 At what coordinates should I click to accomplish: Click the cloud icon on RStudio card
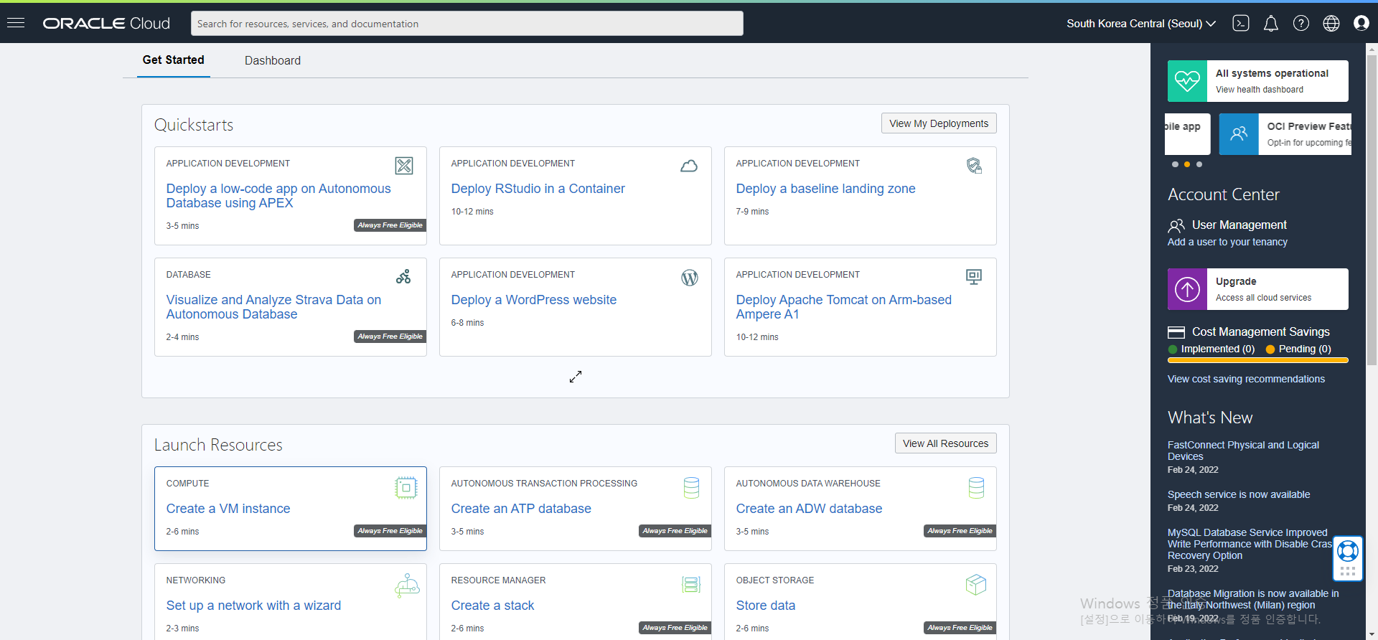[689, 166]
